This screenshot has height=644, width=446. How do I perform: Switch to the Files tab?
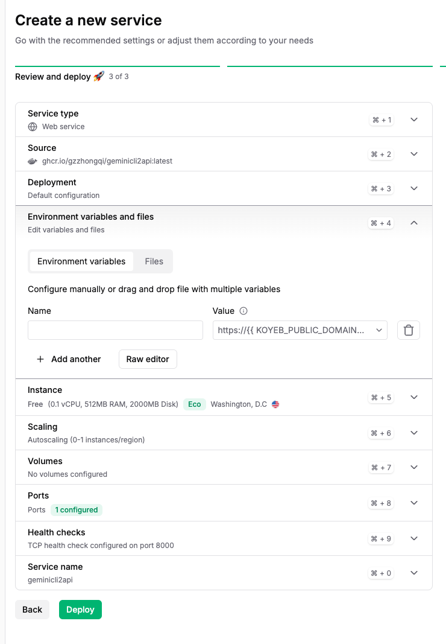[154, 261]
